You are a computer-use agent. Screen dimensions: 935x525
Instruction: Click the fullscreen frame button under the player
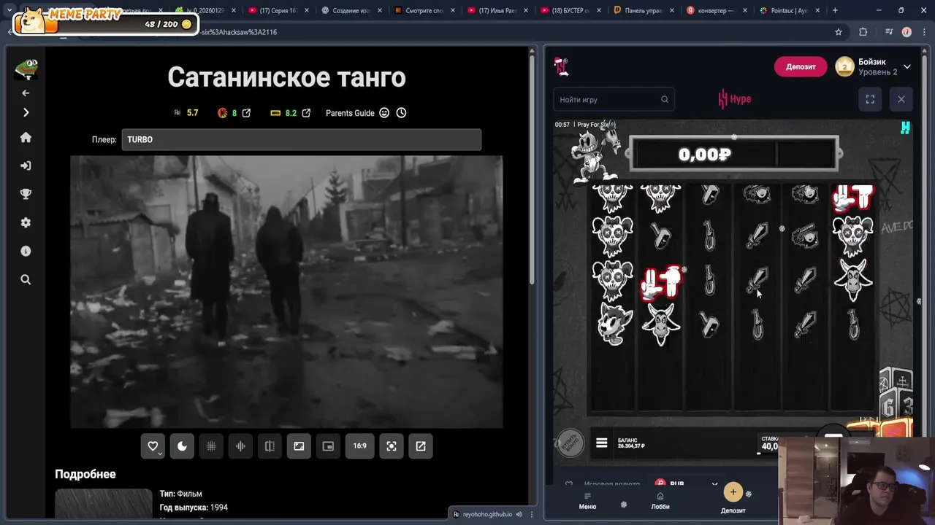(392, 446)
